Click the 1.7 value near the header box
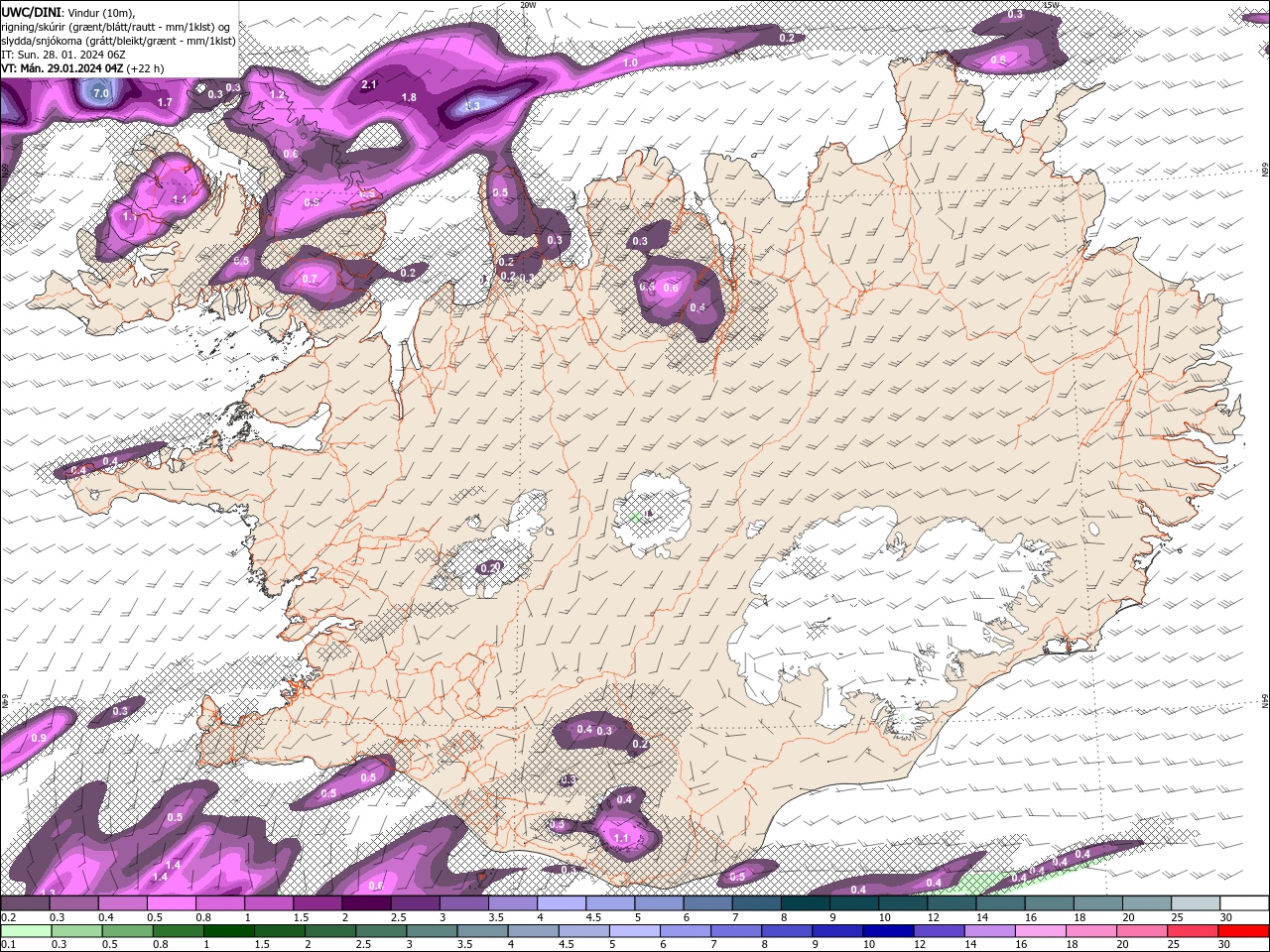Screen dimensions: 1270x952 (166, 102)
